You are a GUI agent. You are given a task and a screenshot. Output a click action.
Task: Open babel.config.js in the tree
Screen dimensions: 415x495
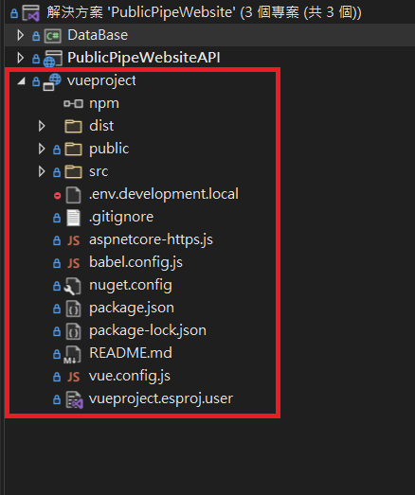pyautogui.click(x=135, y=263)
